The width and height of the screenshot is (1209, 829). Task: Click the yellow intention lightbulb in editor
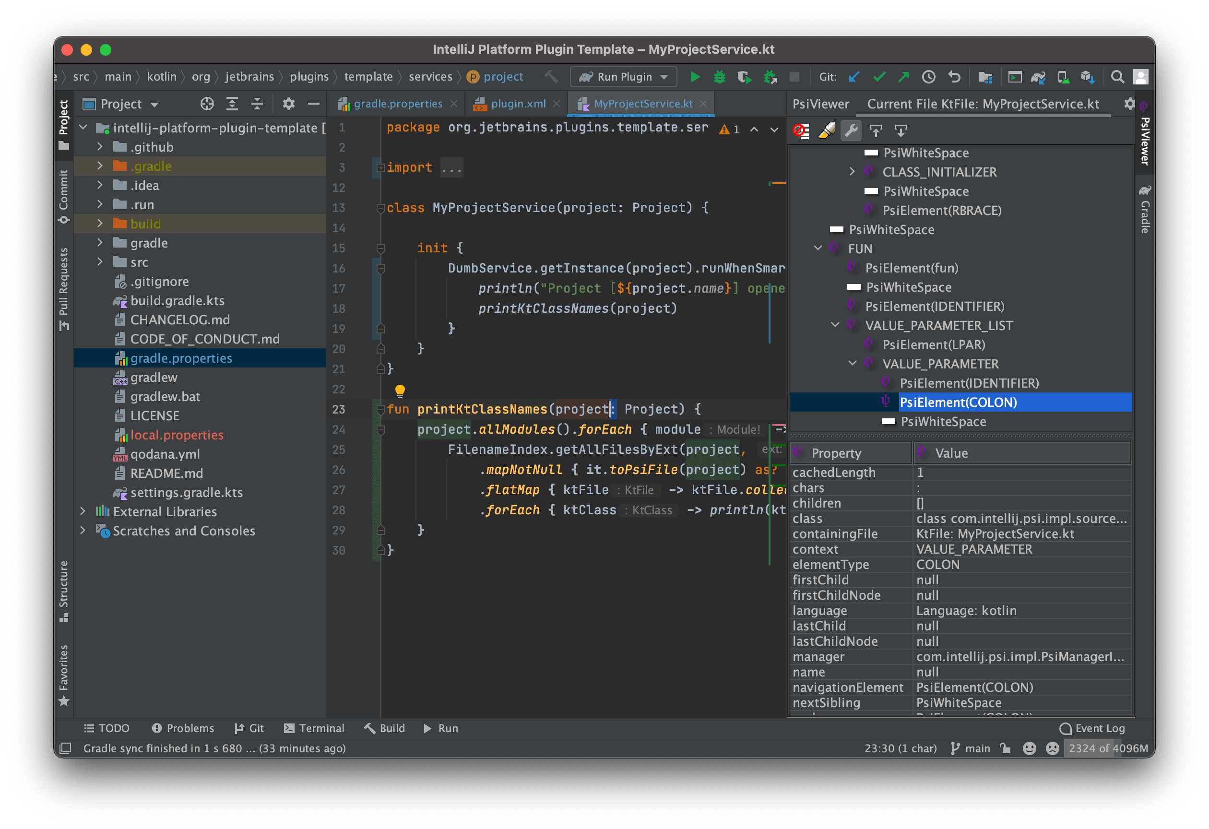pos(400,390)
